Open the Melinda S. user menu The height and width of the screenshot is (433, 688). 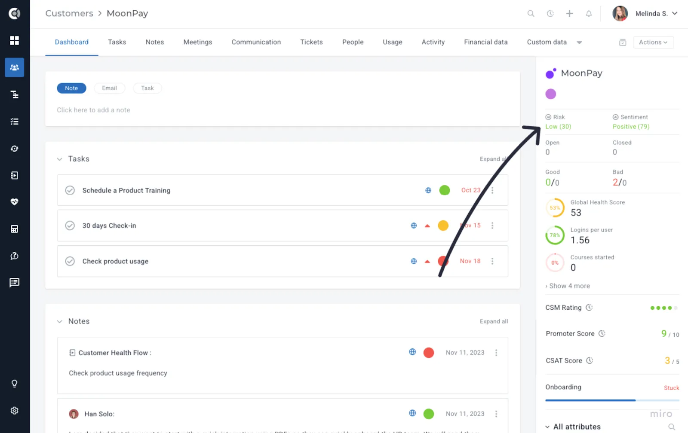click(x=645, y=14)
